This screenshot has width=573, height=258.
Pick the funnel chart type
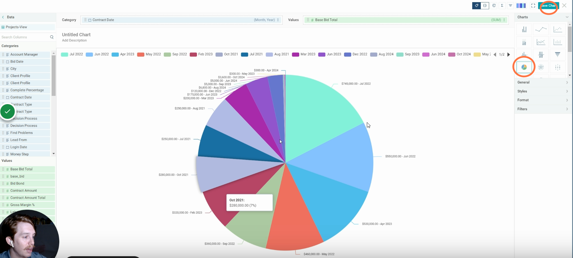(558, 55)
